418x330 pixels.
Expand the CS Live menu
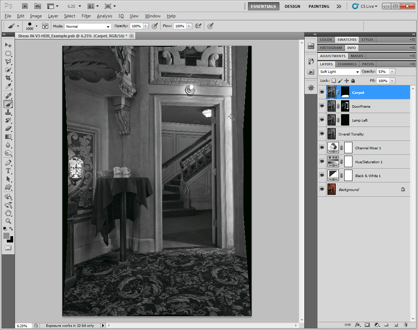tap(365, 6)
